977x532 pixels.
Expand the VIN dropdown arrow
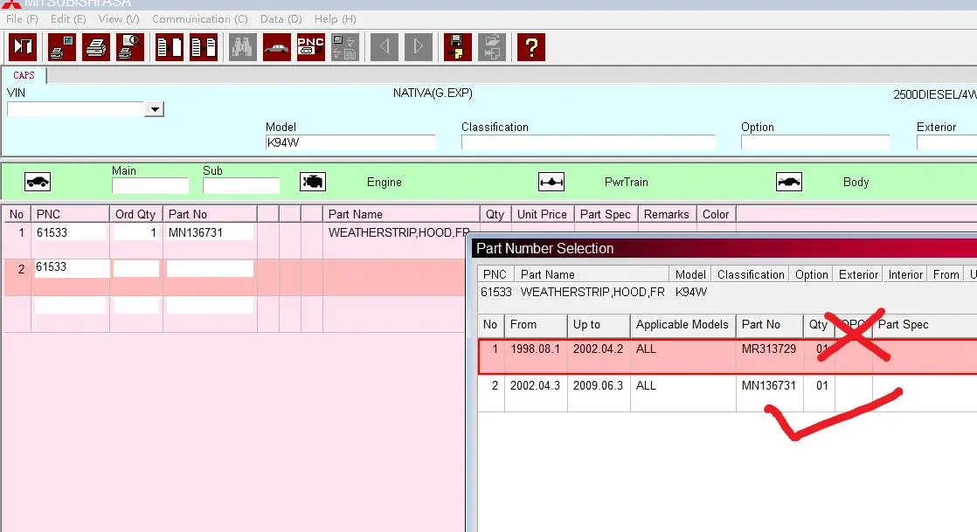click(x=155, y=109)
